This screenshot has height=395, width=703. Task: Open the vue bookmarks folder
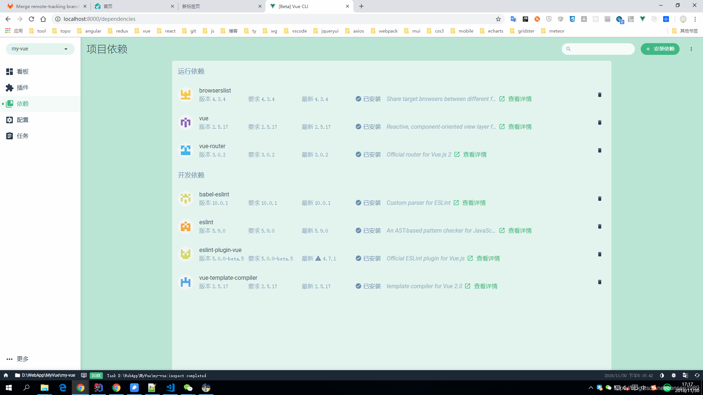pyautogui.click(x=142, y=31)
